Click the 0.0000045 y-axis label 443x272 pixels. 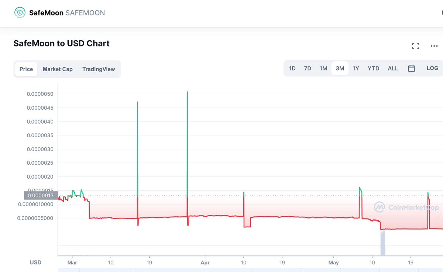pos(40,108)
